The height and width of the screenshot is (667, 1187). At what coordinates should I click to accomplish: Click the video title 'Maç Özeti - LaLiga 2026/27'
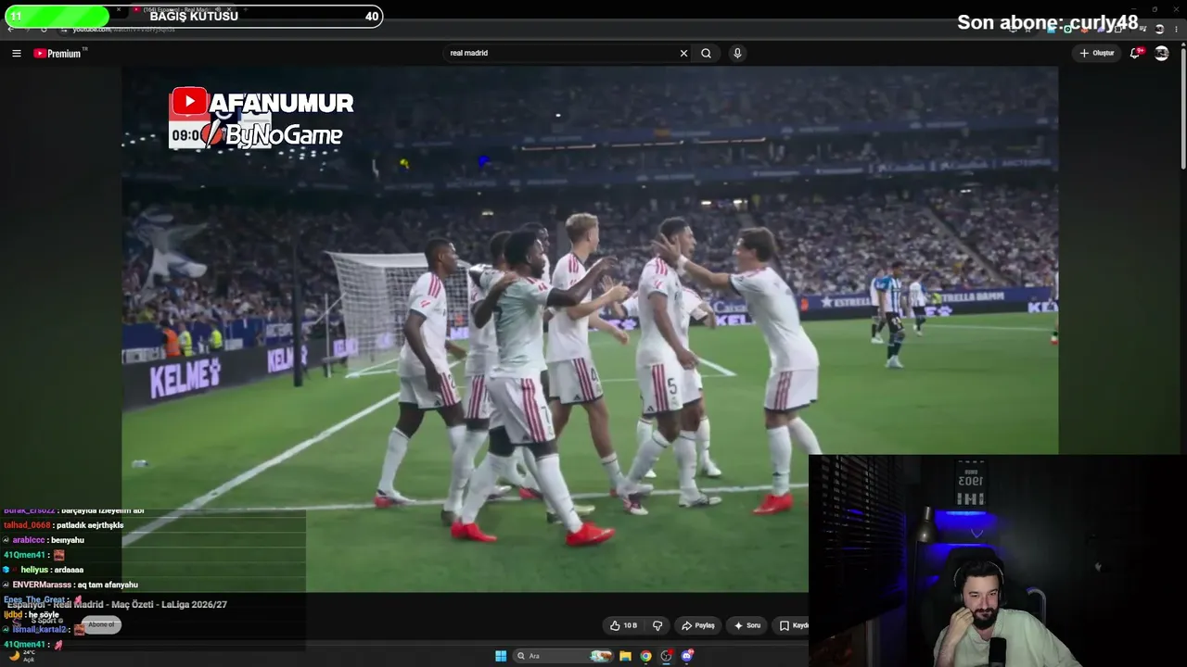pyautogui.click(x=172, y=605)
